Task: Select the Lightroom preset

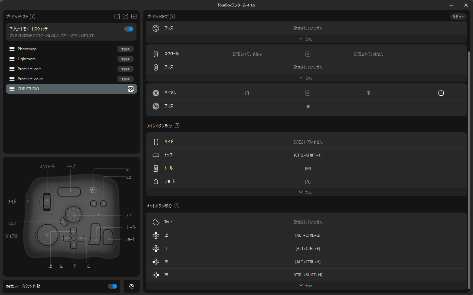Action: (x=71, y=59)
